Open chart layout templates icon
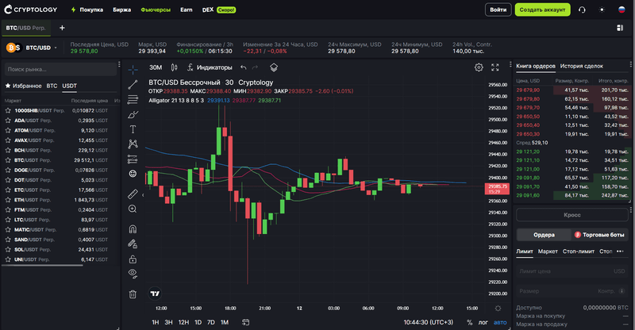Viewport: 635px width, 330px height. point(274,67)
